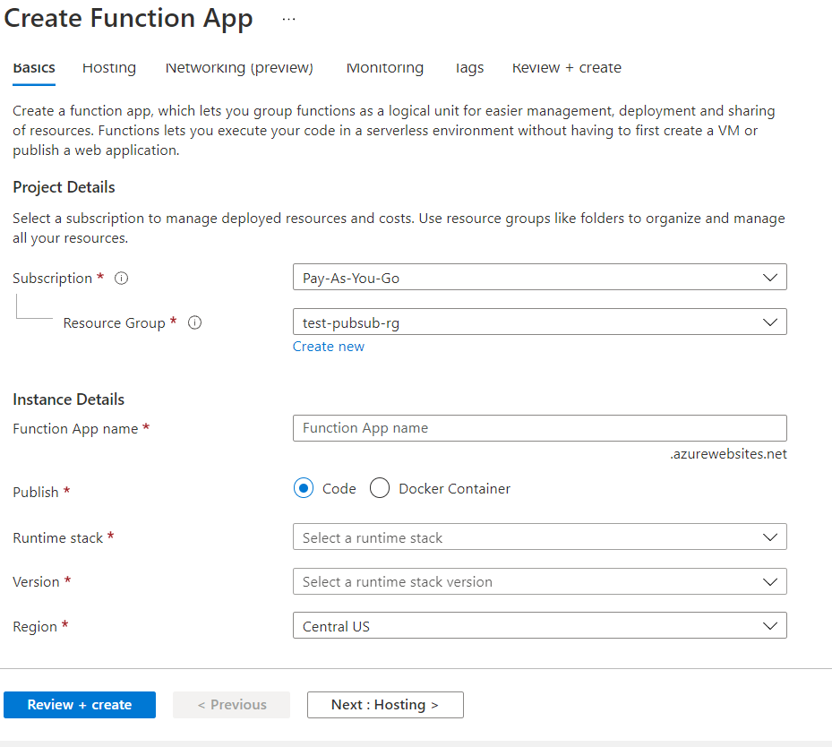Open the ellipsis menu next to page title
The width and height of the screenshot is (832, 747).
[x=288, y=19]
